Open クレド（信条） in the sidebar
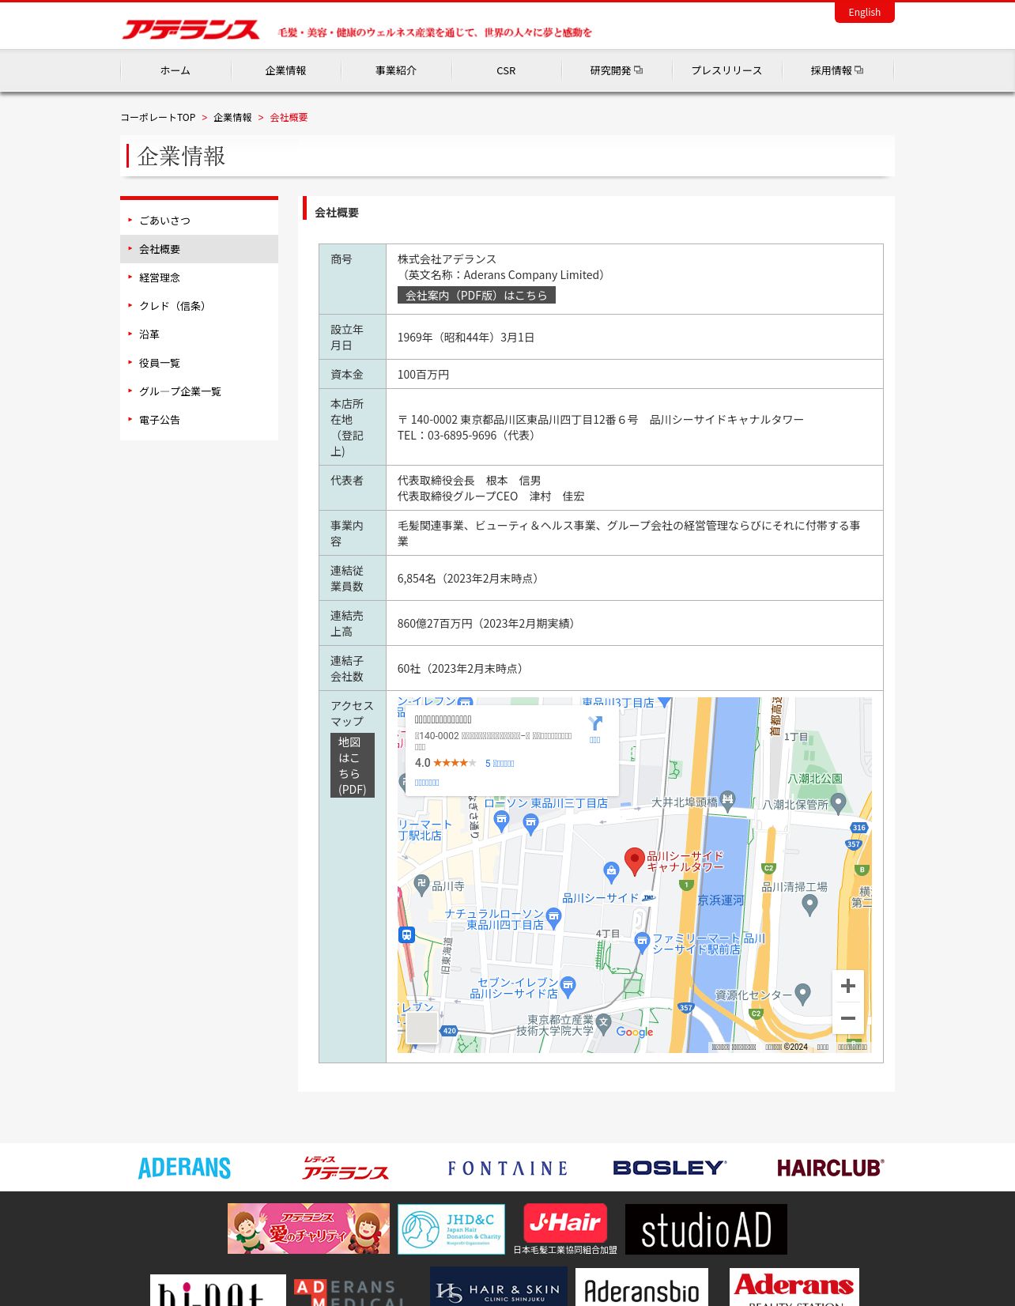The width and height of the screenshot is (1015, 1306). (x=199, y=306)
